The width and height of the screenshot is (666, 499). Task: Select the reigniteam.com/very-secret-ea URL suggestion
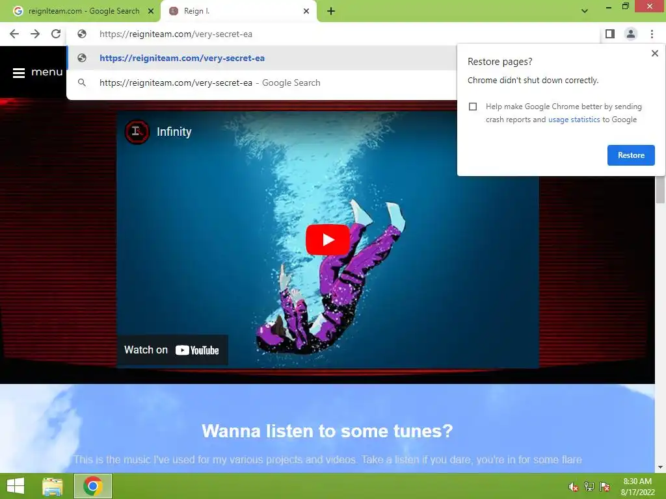[x=261, y=58]
